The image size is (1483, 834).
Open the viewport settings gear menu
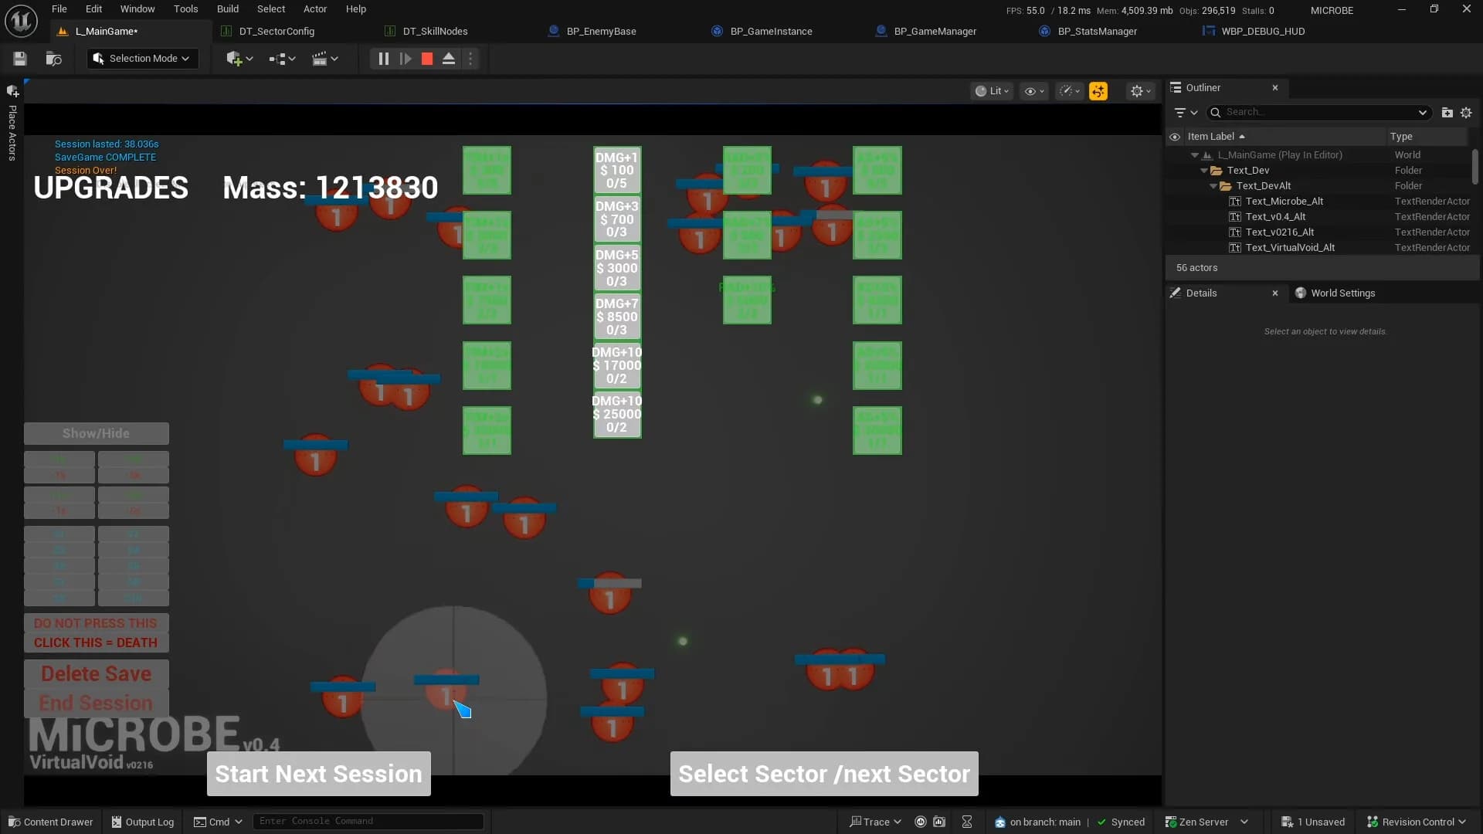pos(1141,91)
